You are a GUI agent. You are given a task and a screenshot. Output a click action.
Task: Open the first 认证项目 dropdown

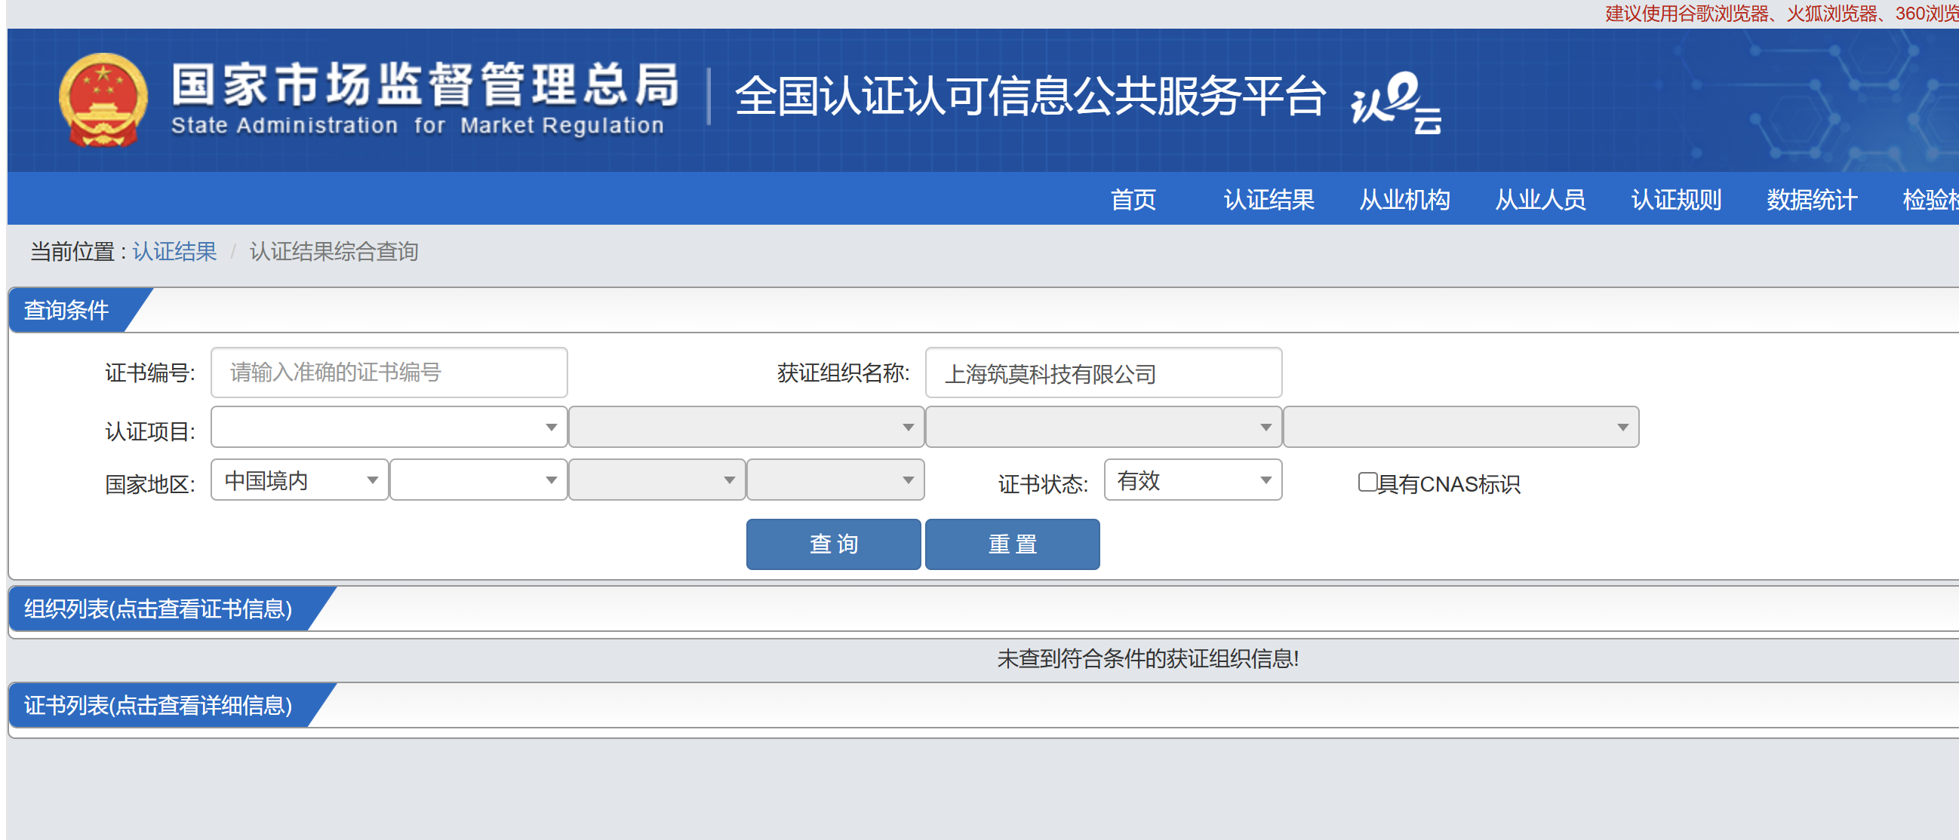click(389, 428)
